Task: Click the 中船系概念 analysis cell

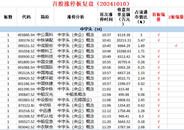Action: coord(76,95)
